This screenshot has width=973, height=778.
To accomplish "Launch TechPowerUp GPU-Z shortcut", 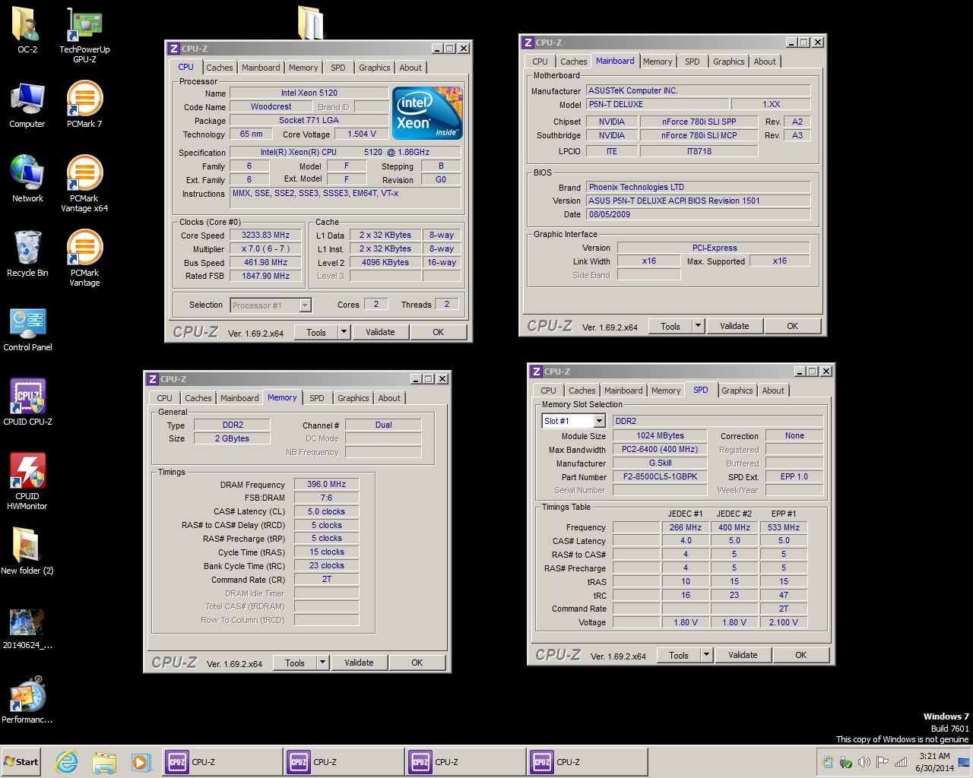I will coord(84,35).
